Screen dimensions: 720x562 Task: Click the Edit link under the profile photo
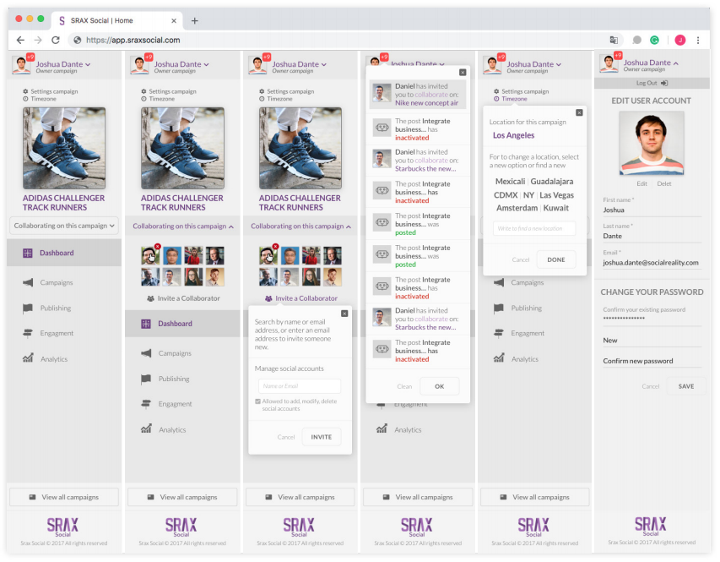click(642, 183)
